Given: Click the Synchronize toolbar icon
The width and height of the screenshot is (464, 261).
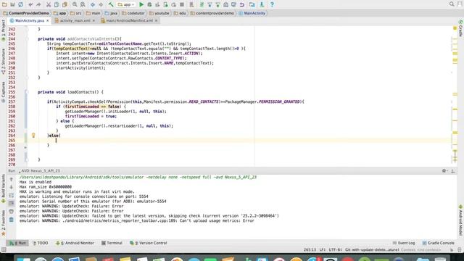Looking at the screenshot, I should click(20, 4).
